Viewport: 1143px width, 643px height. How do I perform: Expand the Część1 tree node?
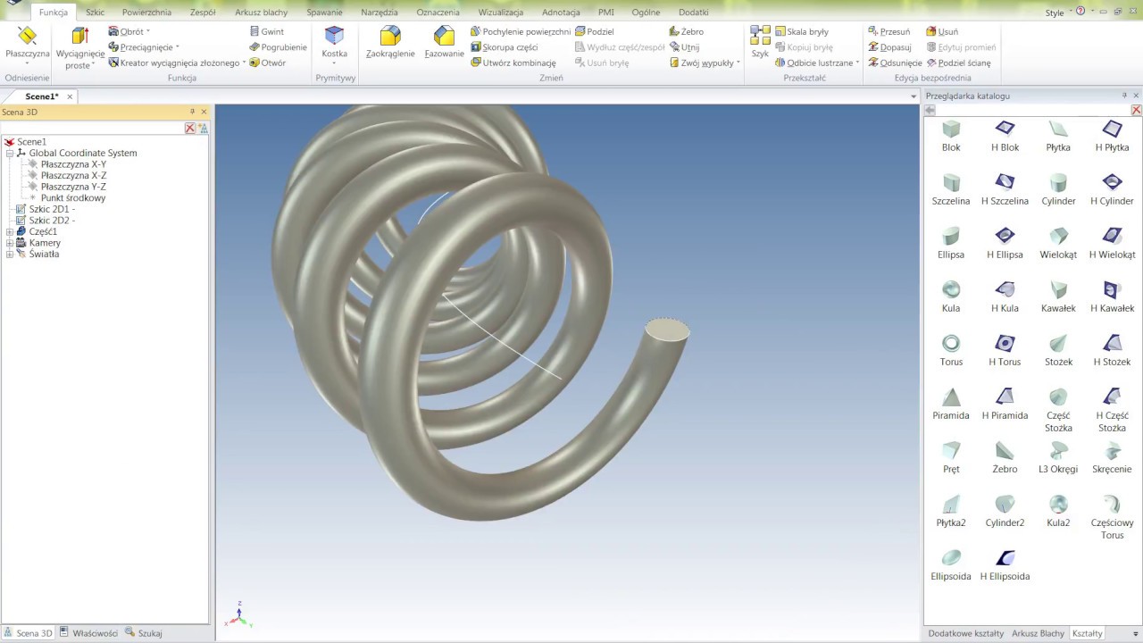pos(10,231)
